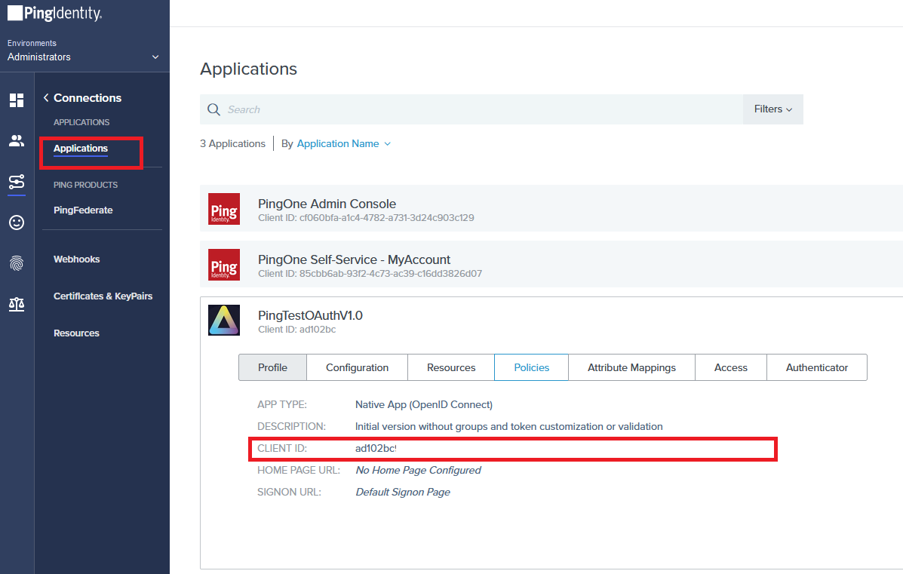Collapse Connections with the back chevron
This screenshot has width=903, height=574.
(x=45, y=97)
